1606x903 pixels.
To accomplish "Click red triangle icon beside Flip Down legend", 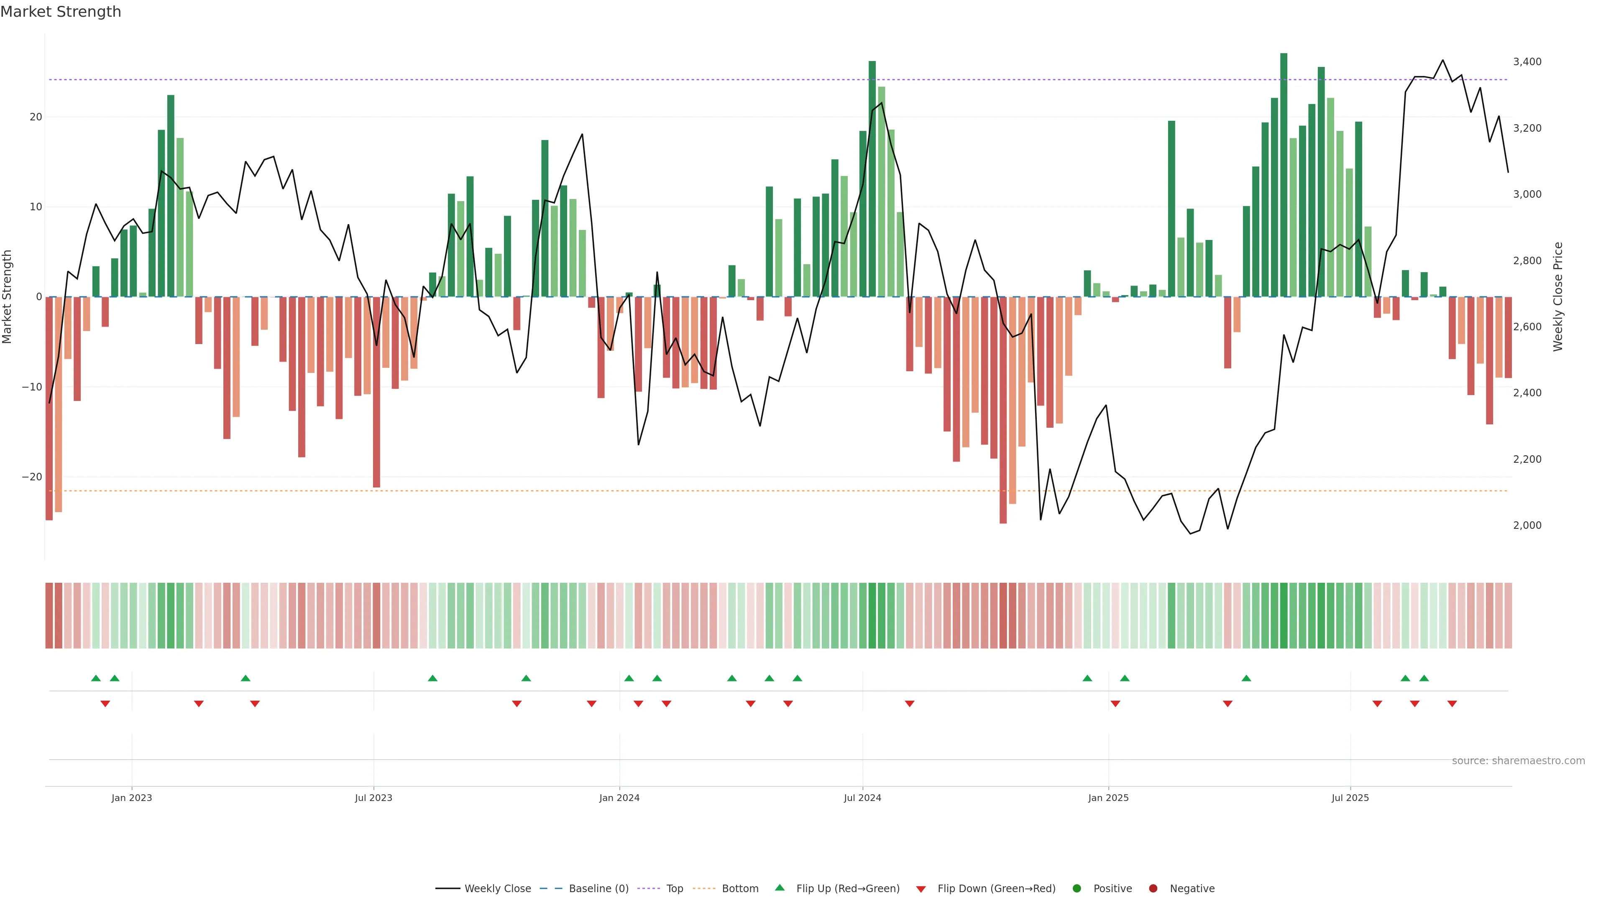I will (x=921, y=889).
